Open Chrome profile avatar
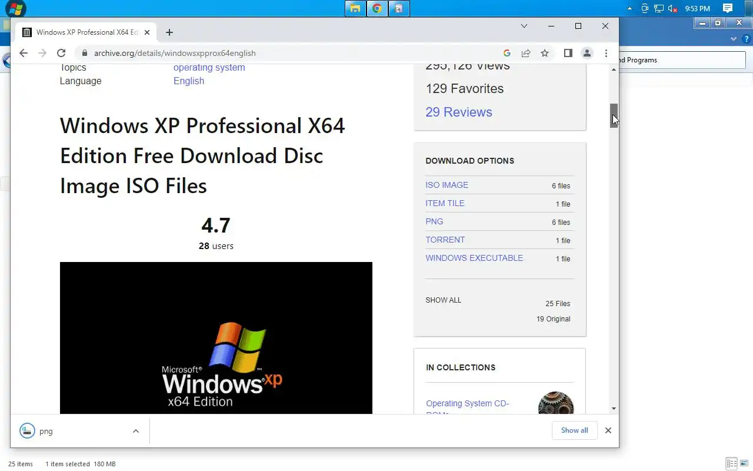 point(587,53)
